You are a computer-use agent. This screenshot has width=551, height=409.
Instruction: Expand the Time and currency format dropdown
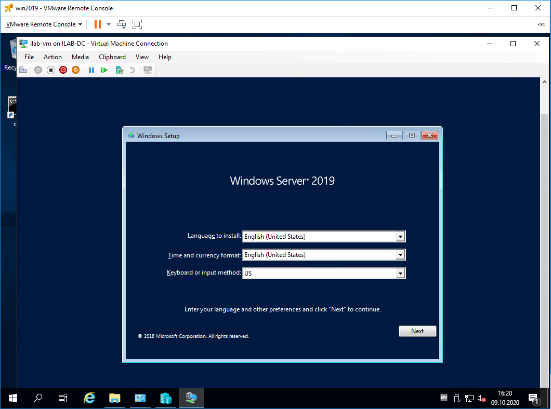click(x=400, y=255)
